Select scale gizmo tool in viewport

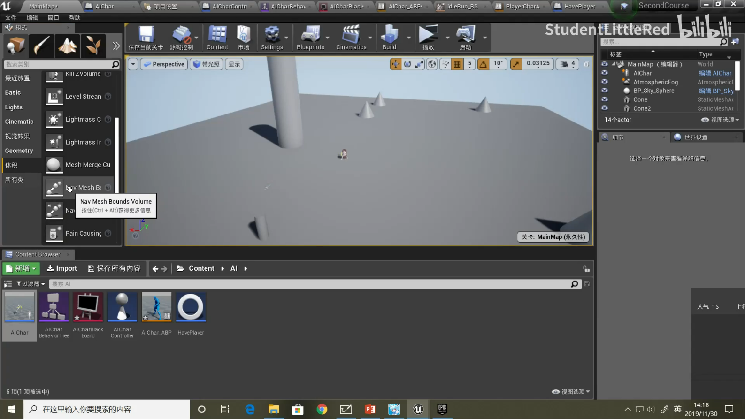click(419, 64)
